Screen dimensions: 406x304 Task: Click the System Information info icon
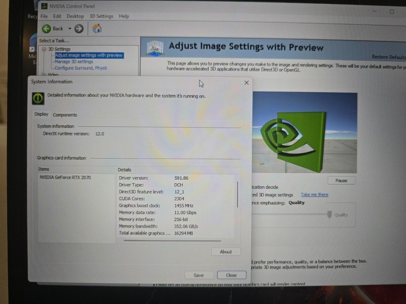[38, 98]
